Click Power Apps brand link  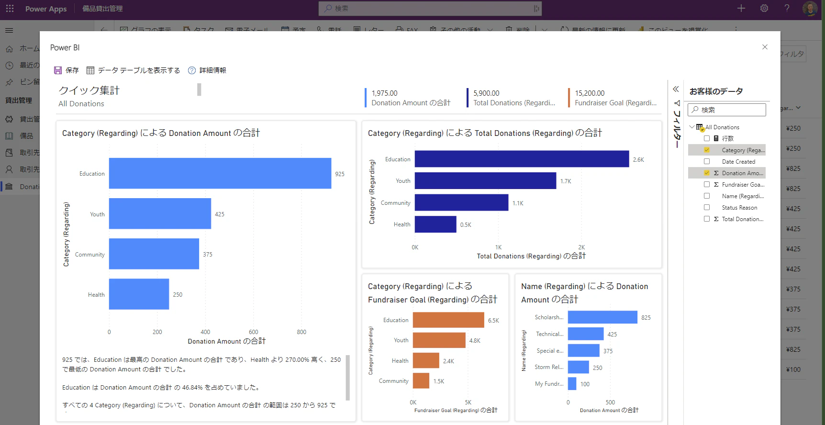46,9
